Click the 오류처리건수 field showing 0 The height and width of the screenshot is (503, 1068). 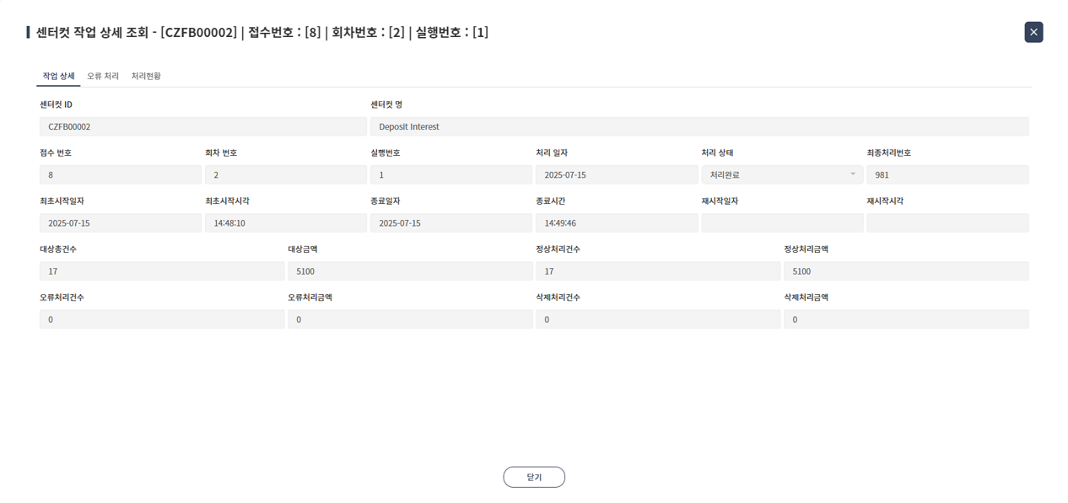[160, 319]
